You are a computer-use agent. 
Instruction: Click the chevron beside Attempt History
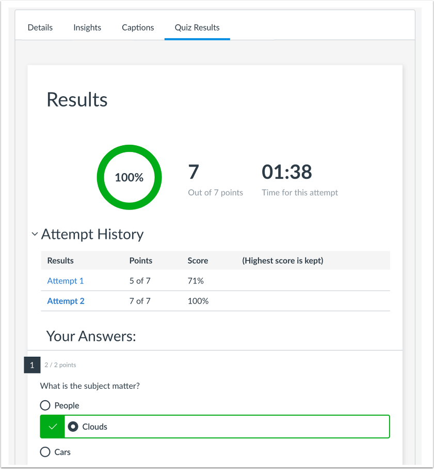pos(35,234)
